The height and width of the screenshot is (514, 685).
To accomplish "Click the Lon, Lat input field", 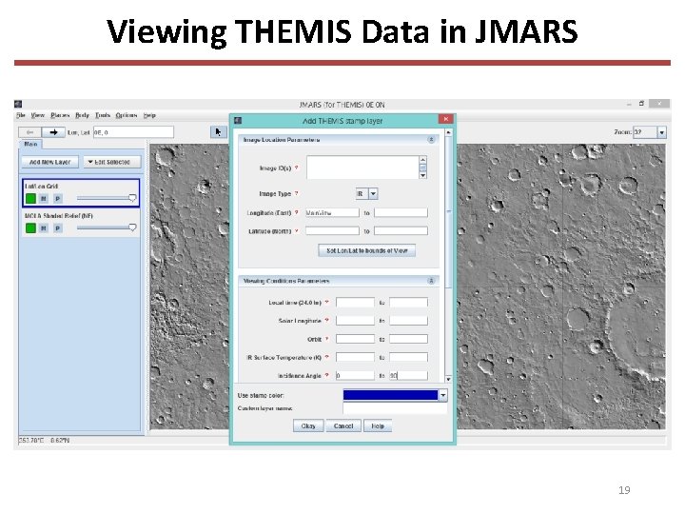I will [x=133, y=132].
